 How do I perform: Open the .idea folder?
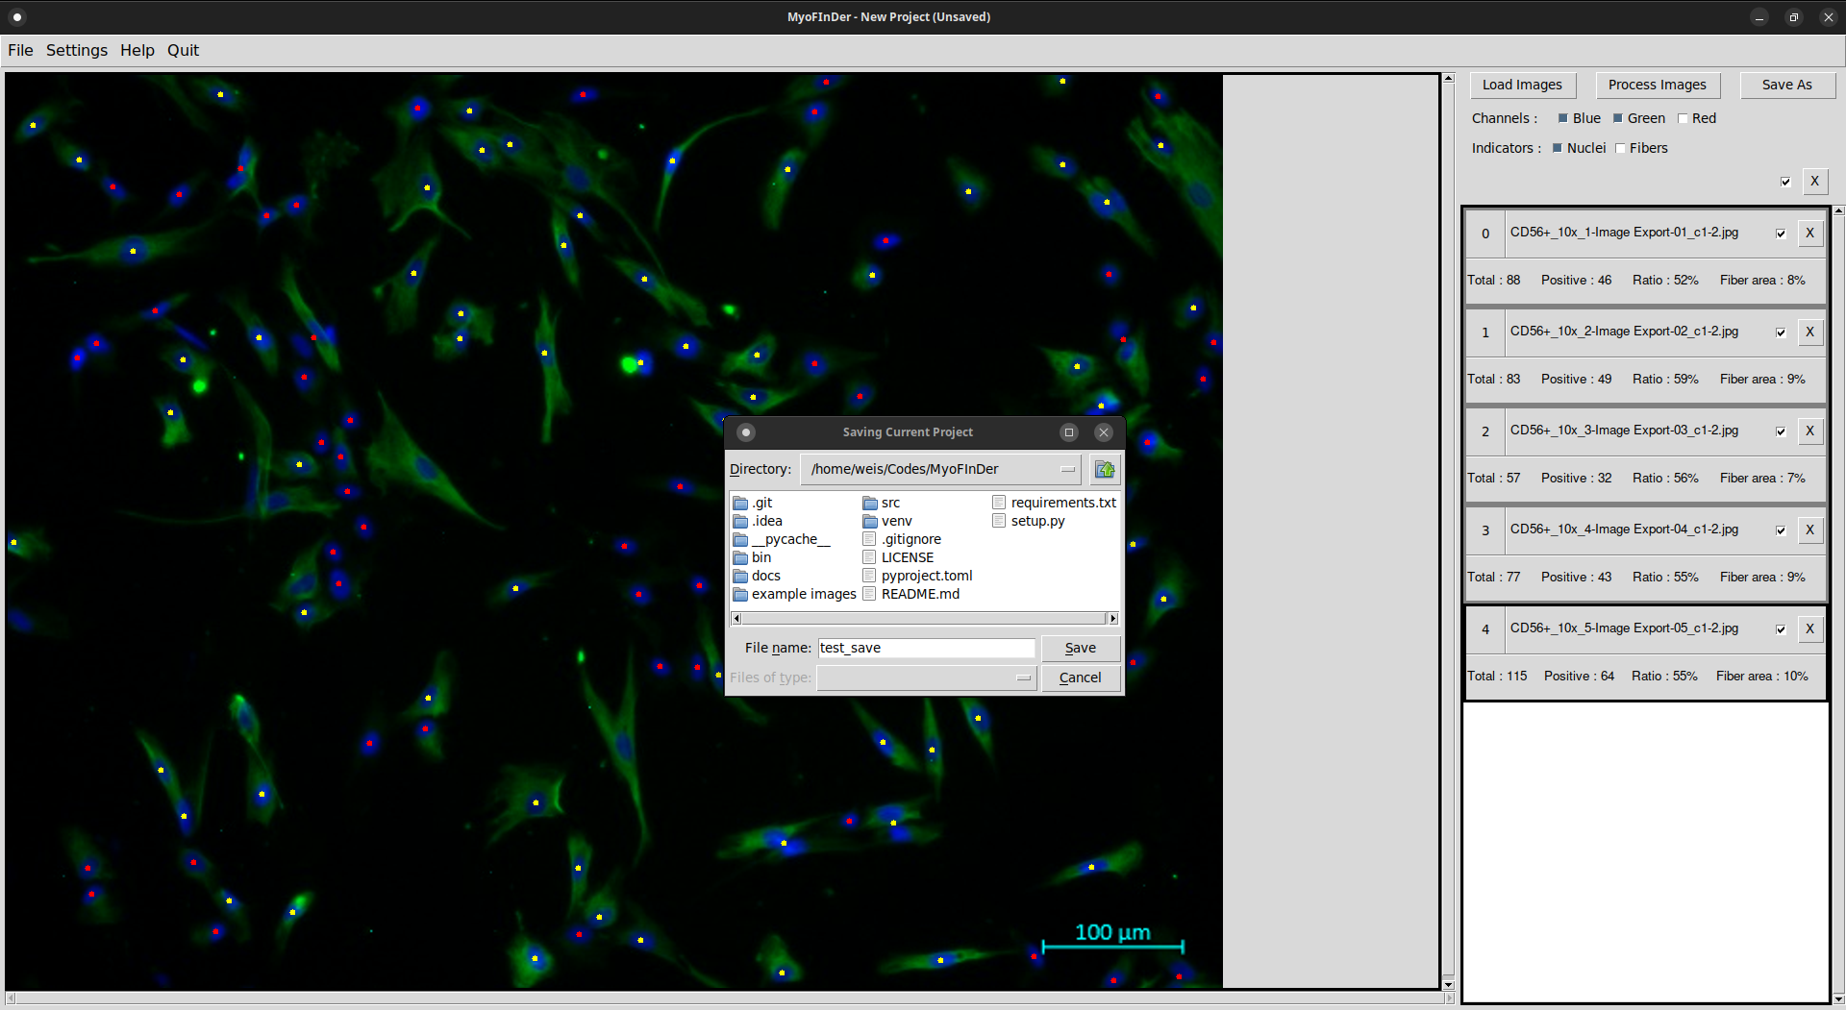(x=758, y=521)
